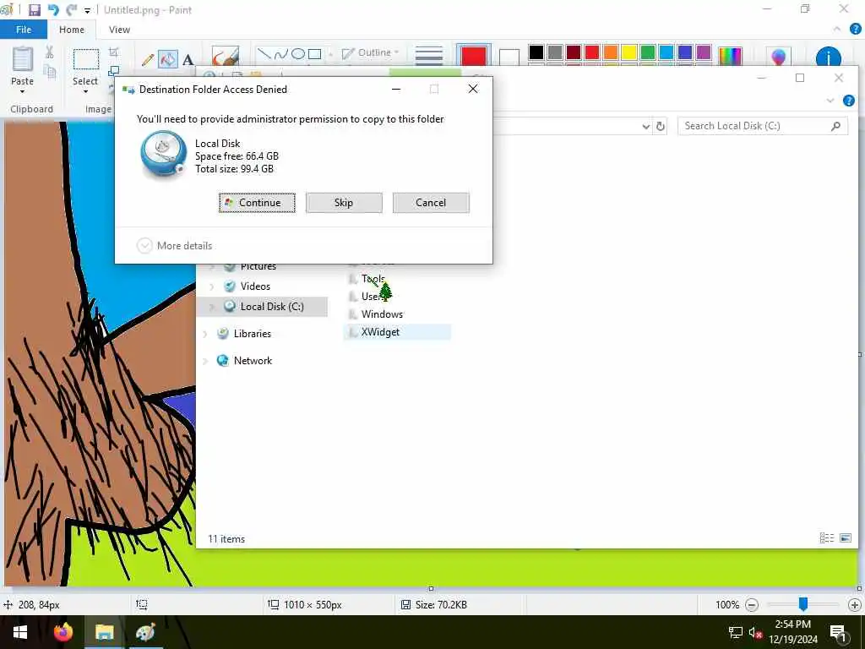Open the Explorer address bar history dropdown
Image resolution: width=865 pixels, height=649 pixels.
click(x=646, y=127)
